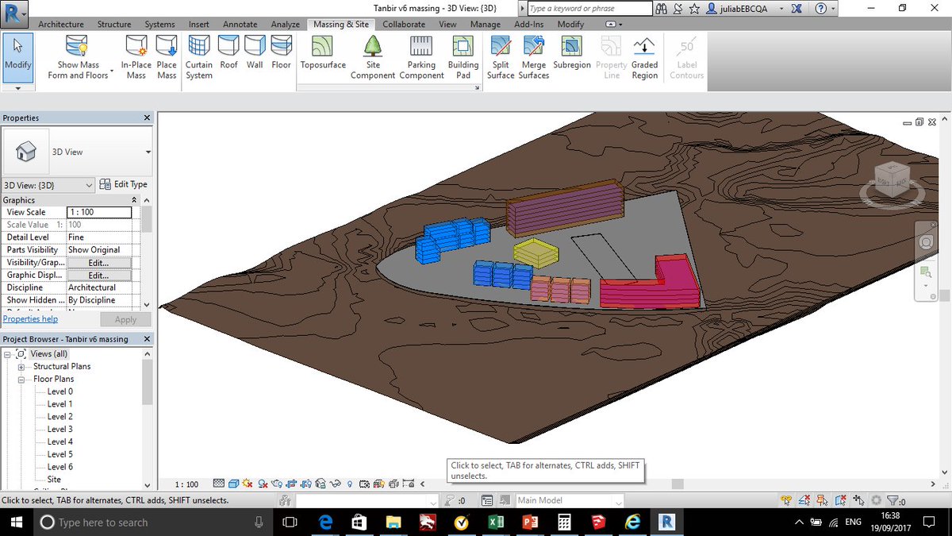Click the Edit Type button

(x=123, y=184)
